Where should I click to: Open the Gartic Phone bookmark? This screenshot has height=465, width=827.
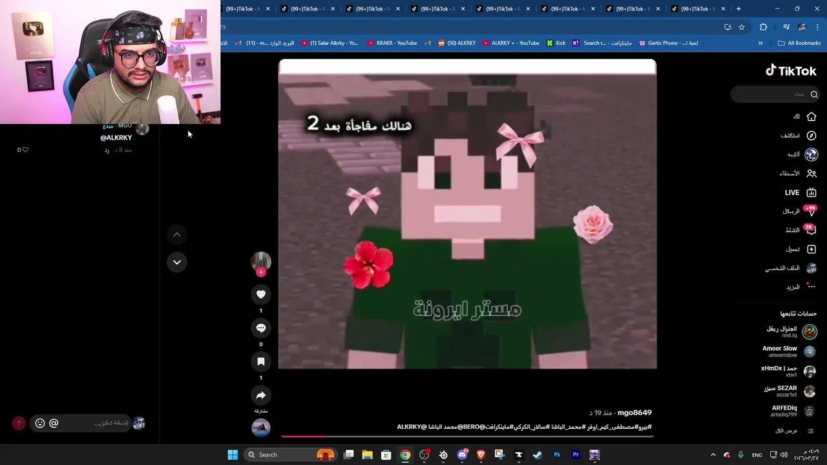(668, 43)
